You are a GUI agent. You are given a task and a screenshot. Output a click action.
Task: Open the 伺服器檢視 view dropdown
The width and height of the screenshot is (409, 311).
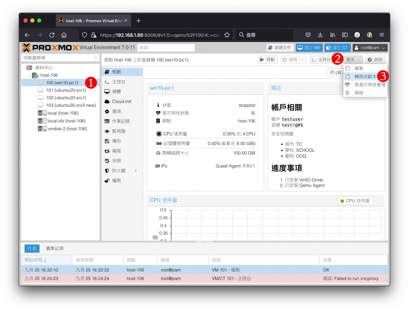coord(60,58)
